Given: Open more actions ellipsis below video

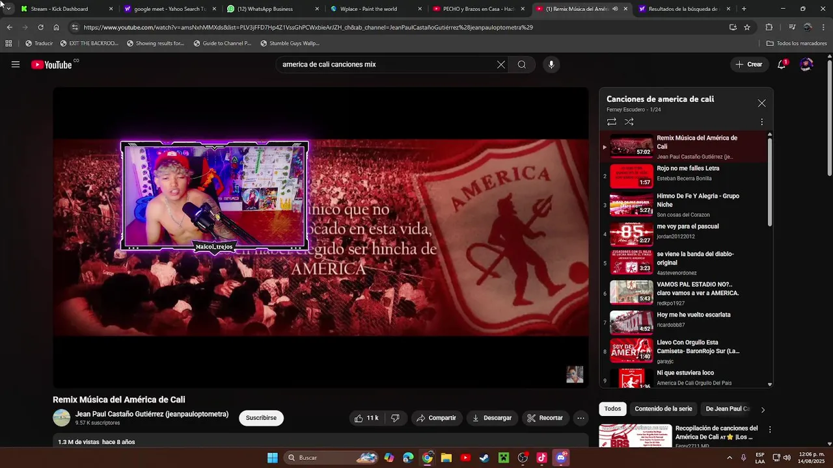Looking at the screenshot, I should tap(581, 418).
